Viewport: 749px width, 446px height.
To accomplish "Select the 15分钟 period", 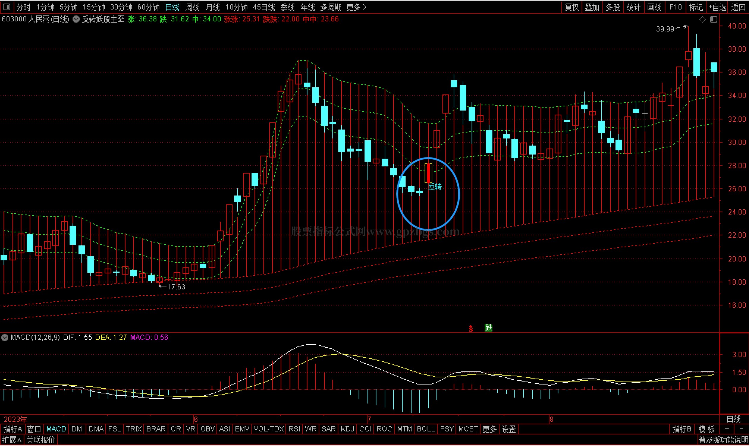I will point(94,7).
